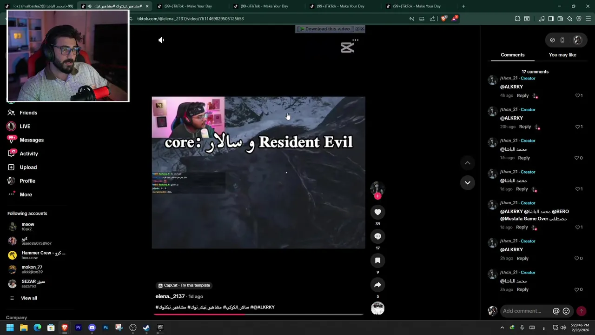Open the browser hamburger menu
The width and height of the screenshot is (595, 335).
pyautogui.click(x=588, y=19)
